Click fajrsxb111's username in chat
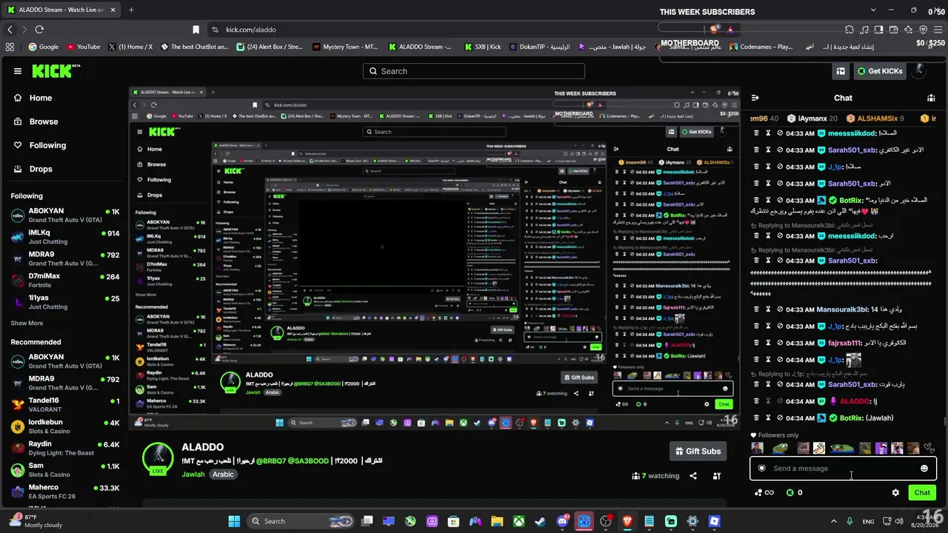Image resolution: width=948 pixels, height=533 pixels. [x=844, y=343]
